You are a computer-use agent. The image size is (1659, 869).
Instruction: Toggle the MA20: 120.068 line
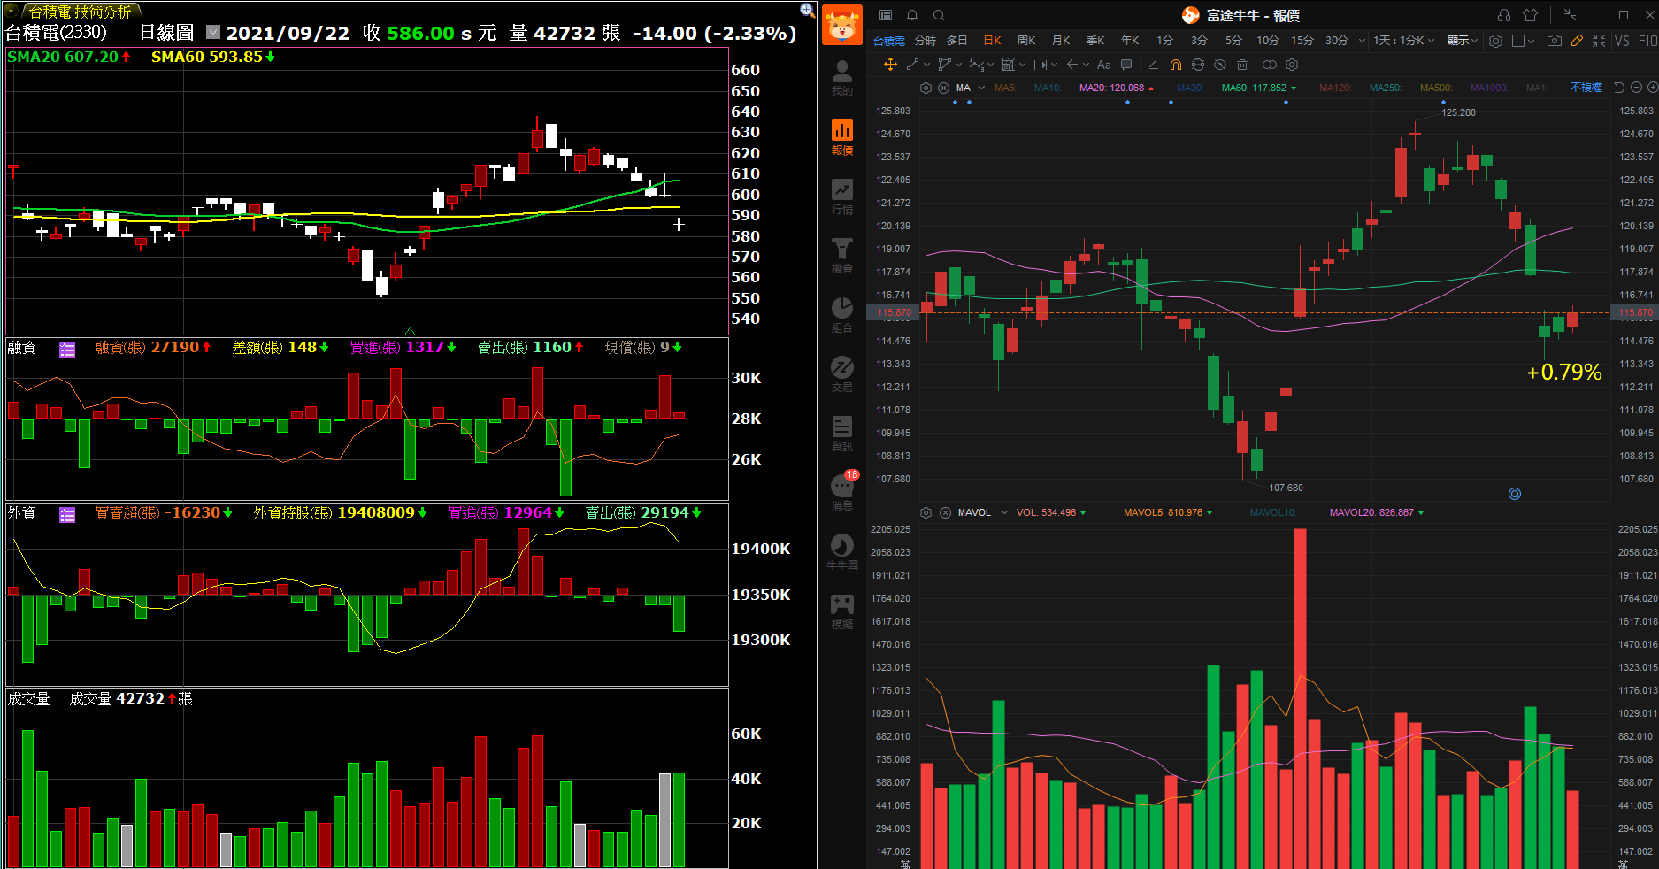[x=1111, y=88]
